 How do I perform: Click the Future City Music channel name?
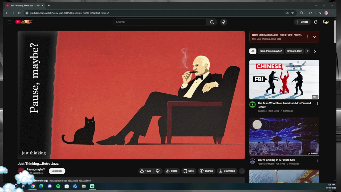(265, 164)
